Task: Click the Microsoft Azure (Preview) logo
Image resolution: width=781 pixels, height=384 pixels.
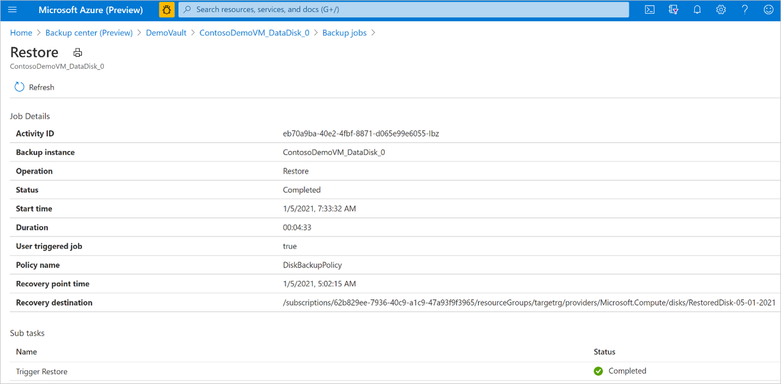Action: [91, 9]
